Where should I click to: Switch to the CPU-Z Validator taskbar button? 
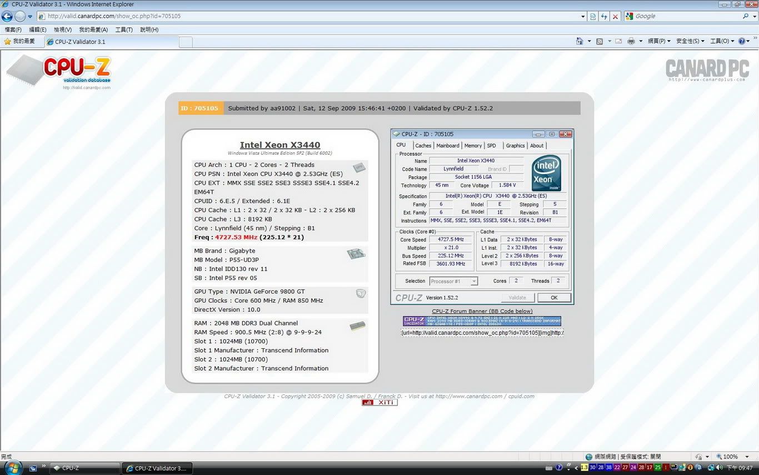point(157,468)
